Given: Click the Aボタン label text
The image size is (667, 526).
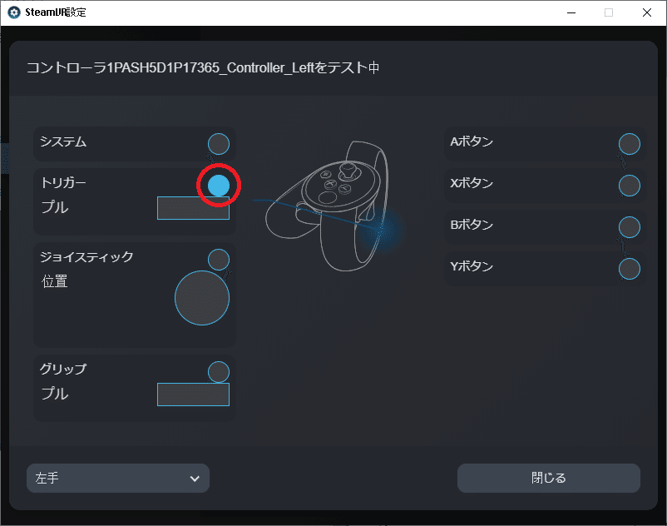Looking at the screenshot, I should (x=472, y=141).
